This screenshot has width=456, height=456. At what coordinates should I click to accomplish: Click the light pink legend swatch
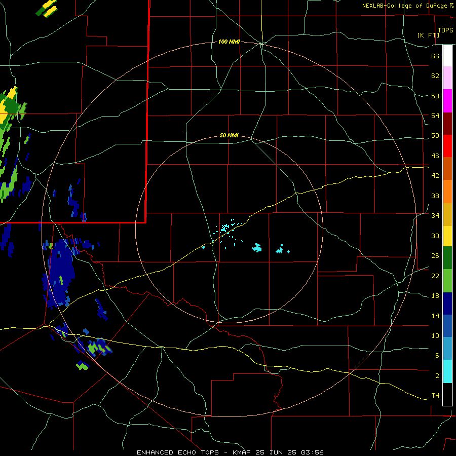[x=447, y=78]
